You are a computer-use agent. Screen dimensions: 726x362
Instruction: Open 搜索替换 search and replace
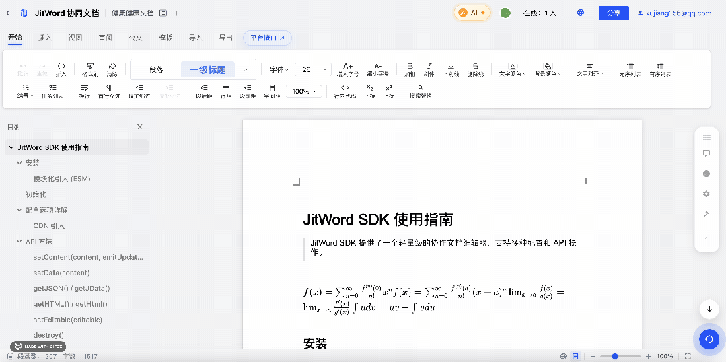(421, 92)
